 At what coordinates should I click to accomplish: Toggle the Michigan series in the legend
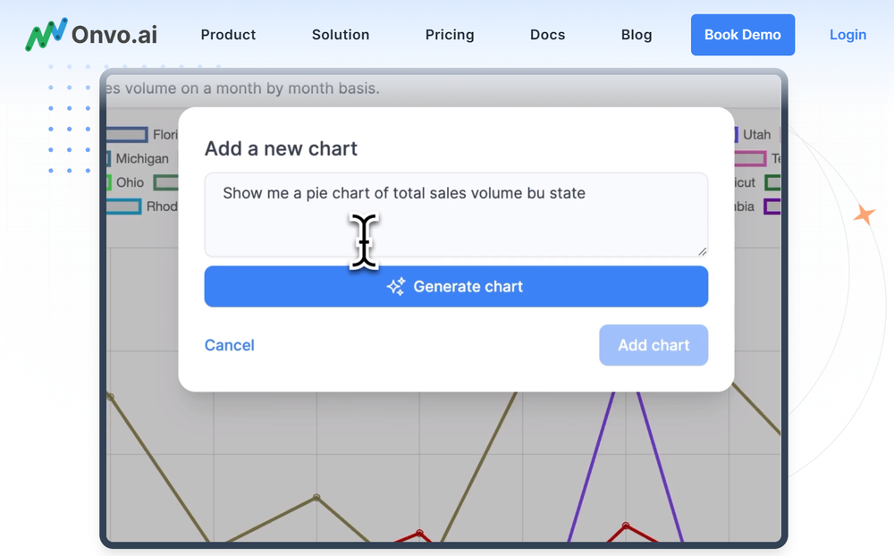point(141,158)
